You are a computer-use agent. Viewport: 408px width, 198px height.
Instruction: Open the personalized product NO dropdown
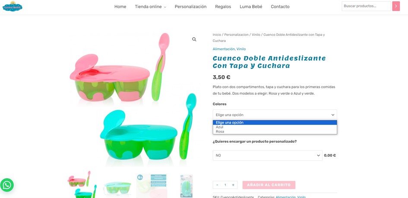coord(267,155)
